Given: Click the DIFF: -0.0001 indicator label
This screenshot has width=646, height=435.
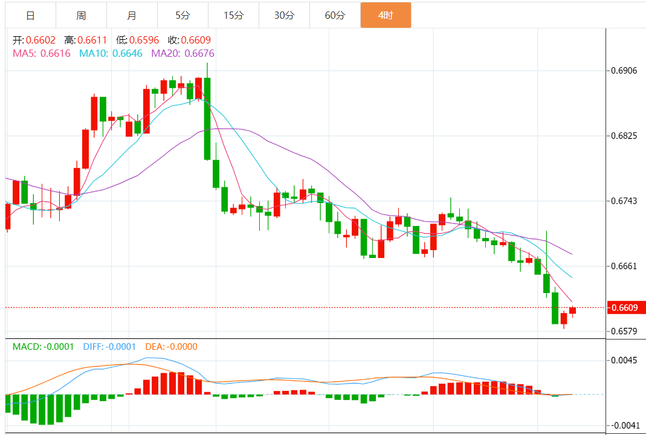Looking at the screenshot, I should 109,347.
